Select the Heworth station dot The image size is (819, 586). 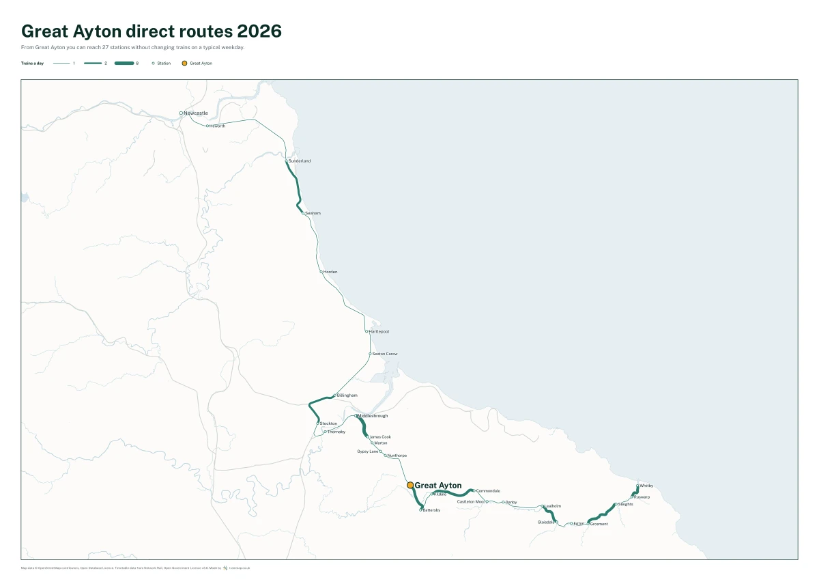tap(207, 126)
